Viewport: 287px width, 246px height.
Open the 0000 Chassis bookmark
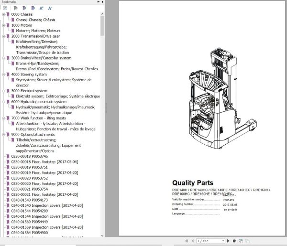pos(22,14)
